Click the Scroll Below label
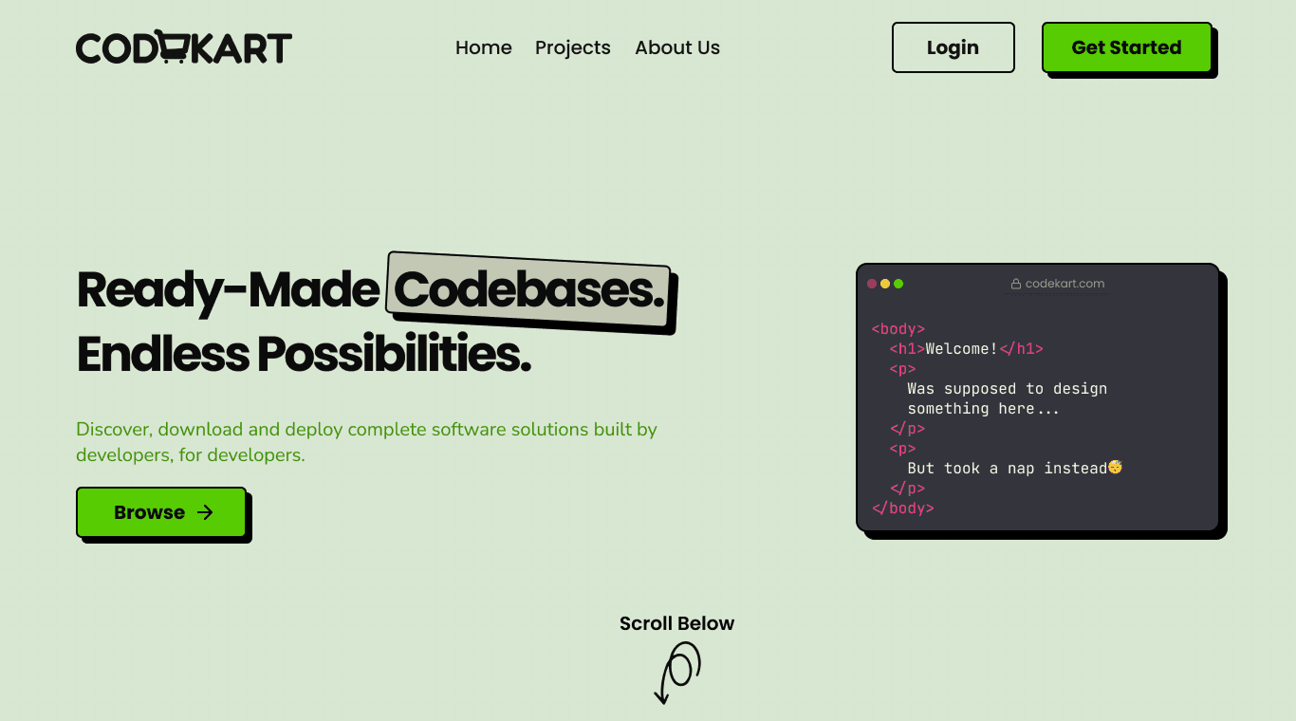The width and height of the screenshot is (1296, 721). pyautogui.click(x=677, y=623)
